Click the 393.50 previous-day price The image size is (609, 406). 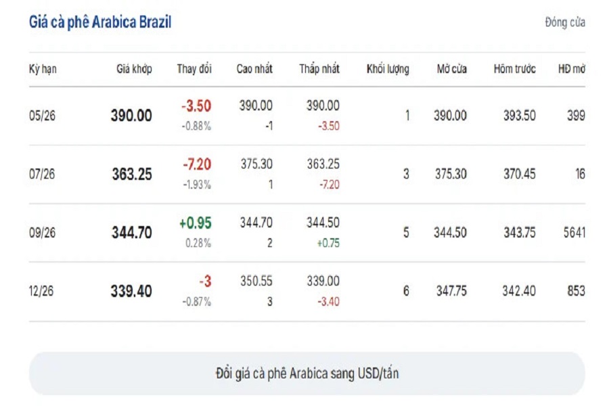tap(519, 116)
